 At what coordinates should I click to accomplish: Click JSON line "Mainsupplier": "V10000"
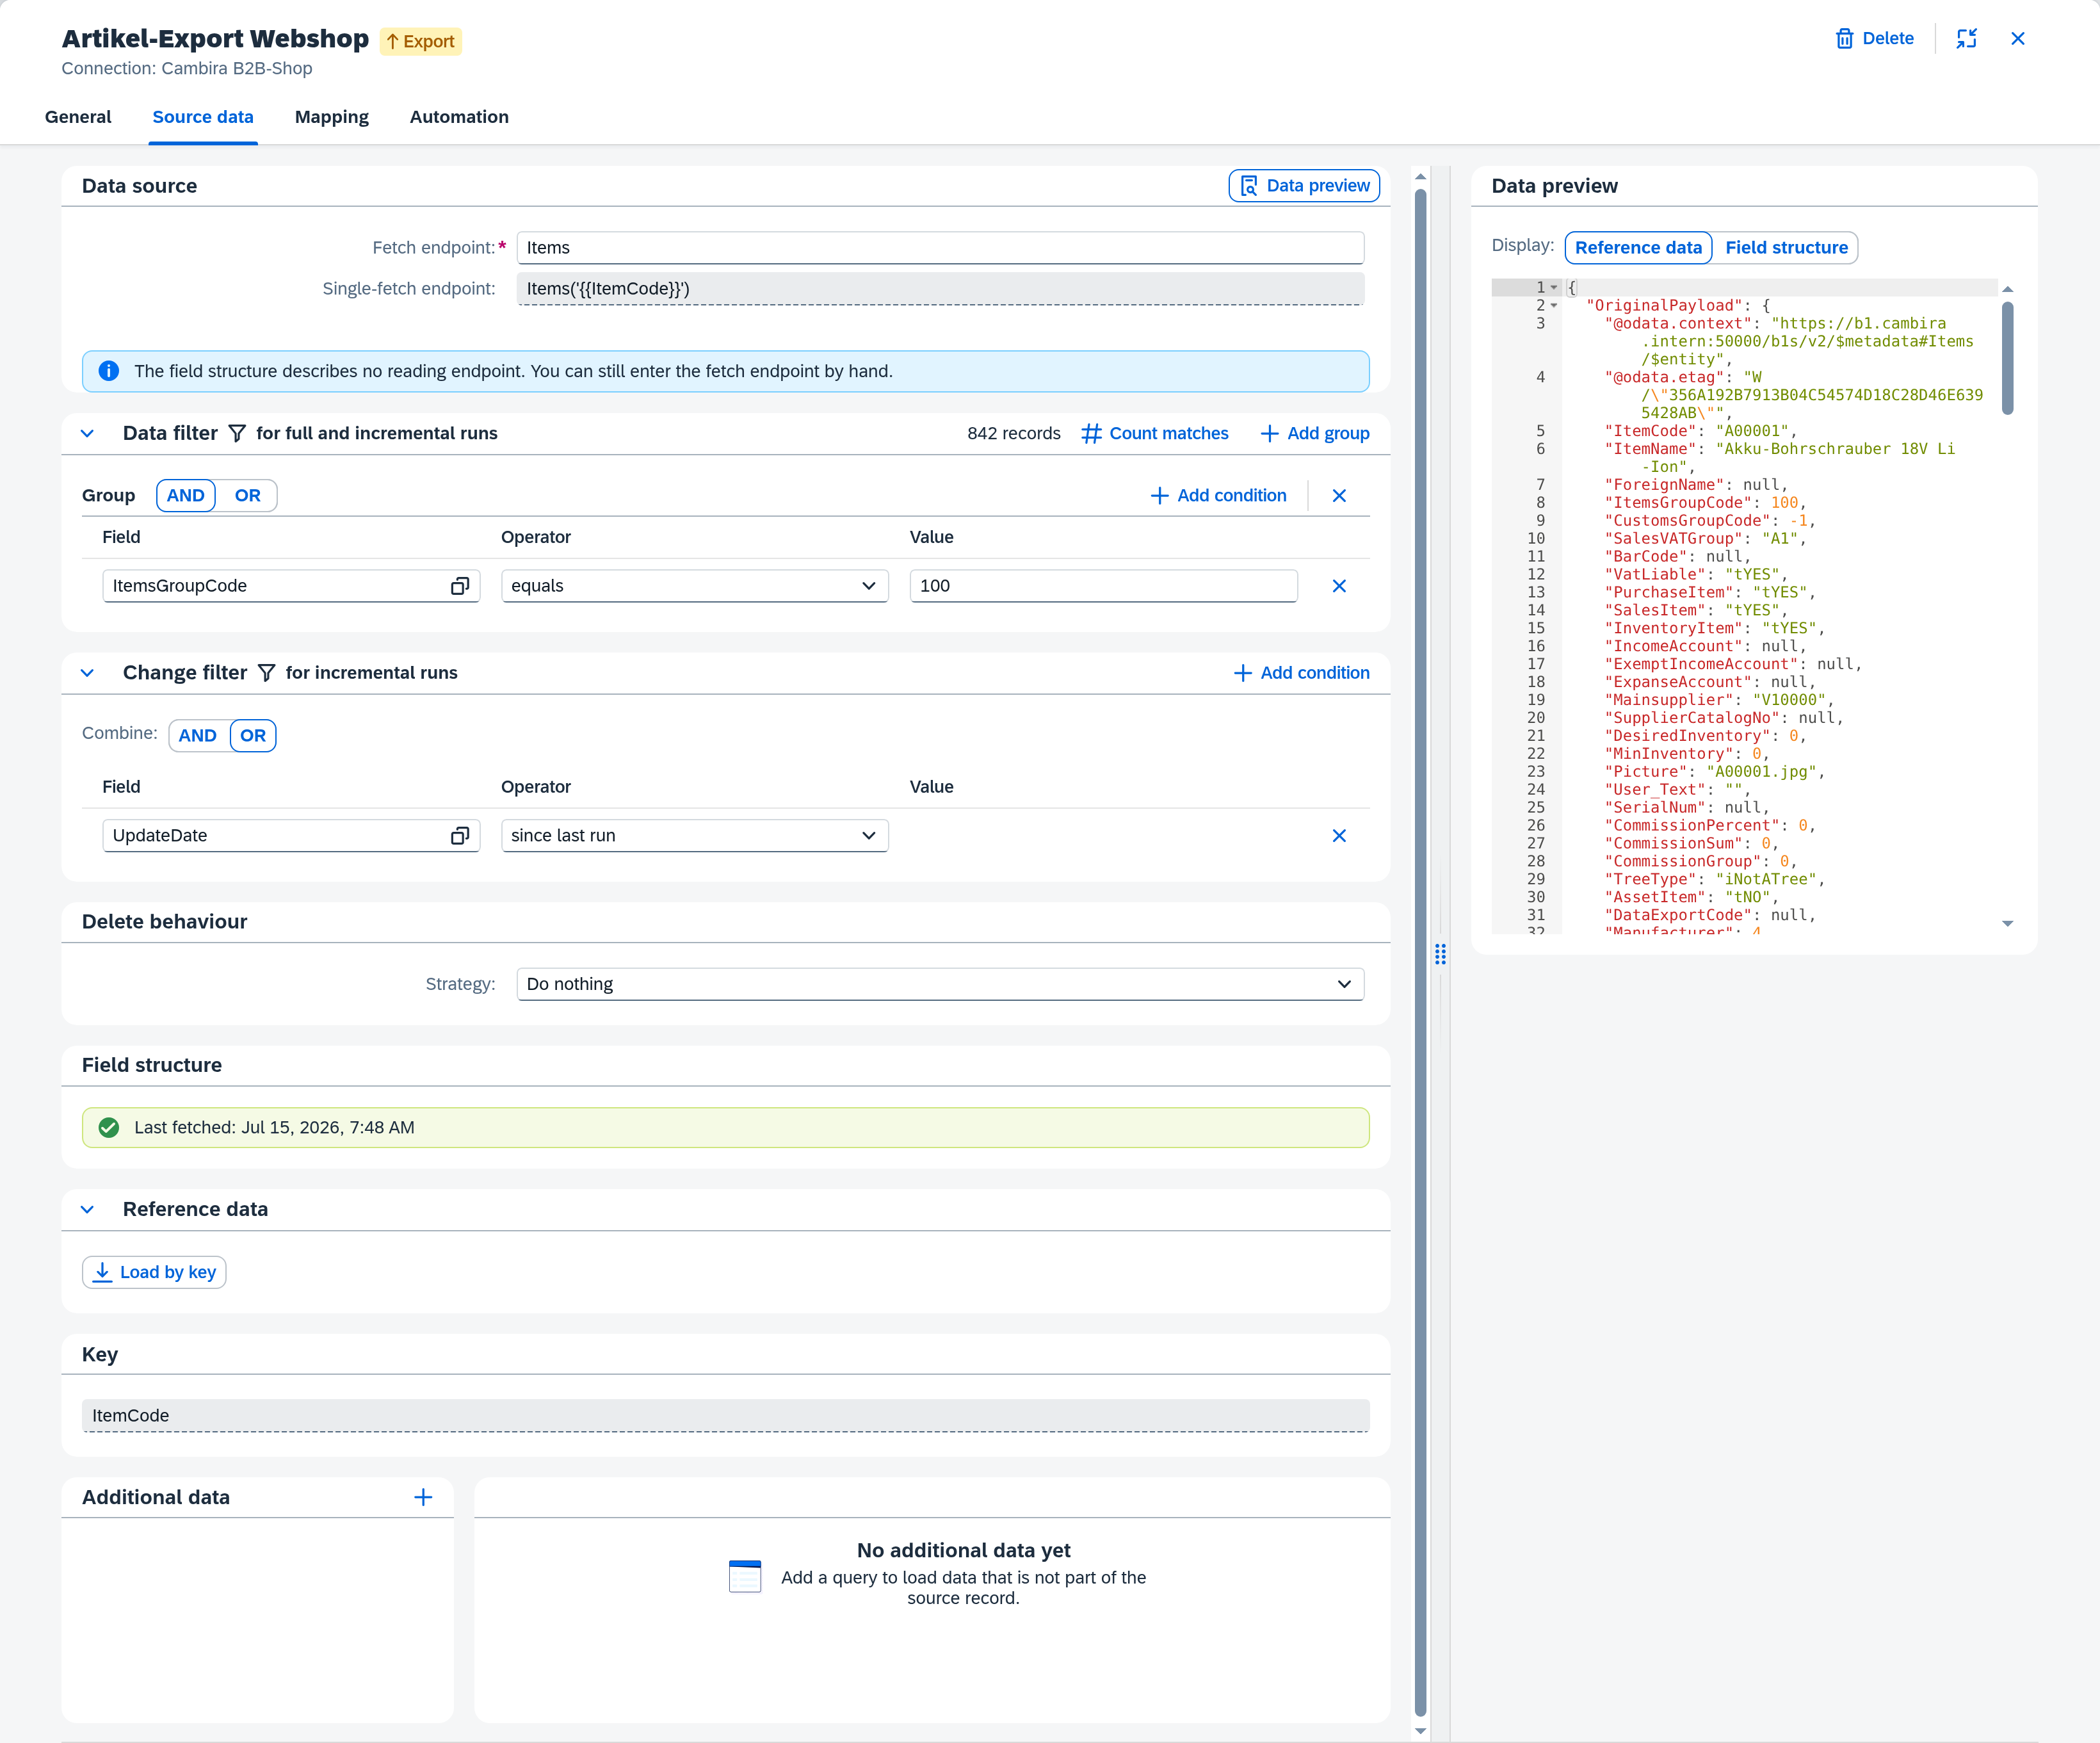[1718, 700]
